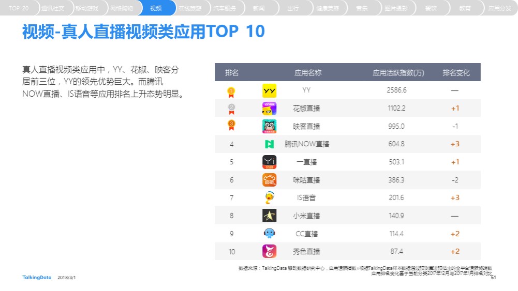Switch to the 教育 tab
Image resolution: width=518 pixels, height=291 pixels.
pyautogui.click(x=465, y=8)
